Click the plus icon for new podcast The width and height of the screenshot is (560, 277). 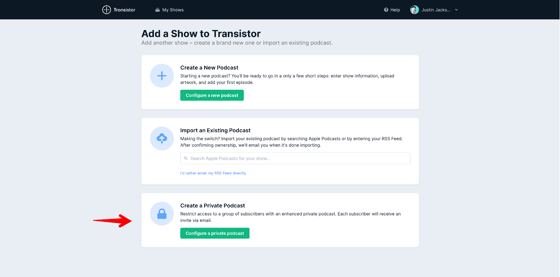pos(162,76)
